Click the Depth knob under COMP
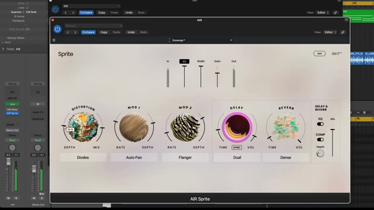The image size is (374, 210). click(x=320, y=153)
